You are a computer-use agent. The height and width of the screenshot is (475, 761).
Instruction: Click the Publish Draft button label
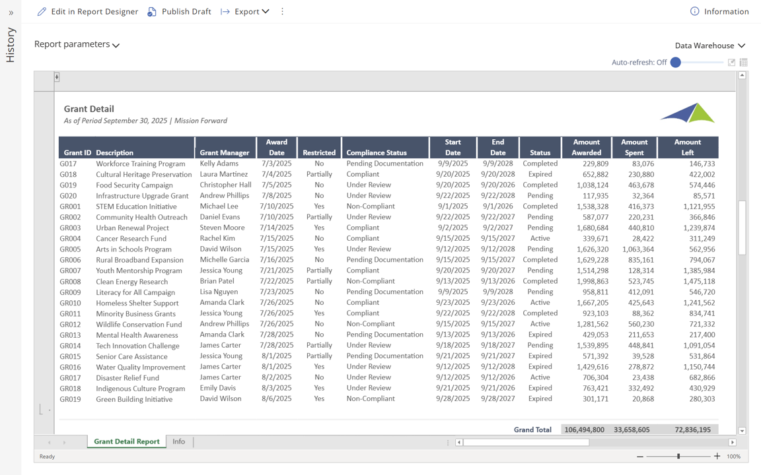186,11
